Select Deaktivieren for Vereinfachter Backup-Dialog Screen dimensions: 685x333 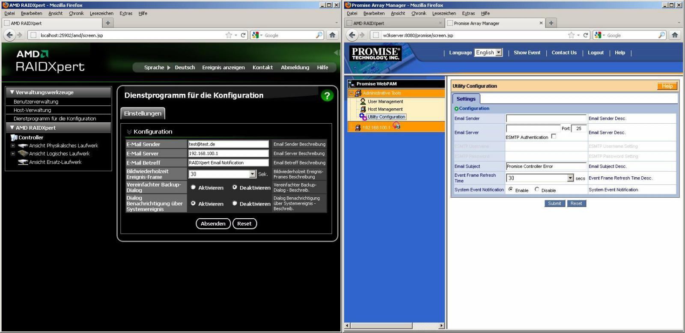coord(235,187)
